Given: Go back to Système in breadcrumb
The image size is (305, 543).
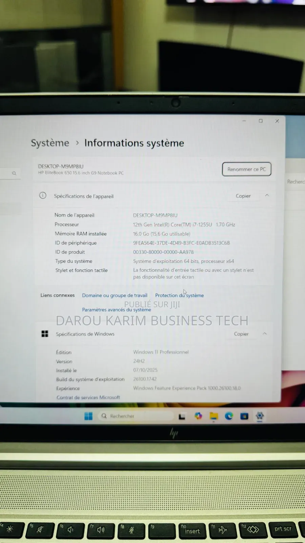Looking at the screenshot, I should tap(50, 143).
